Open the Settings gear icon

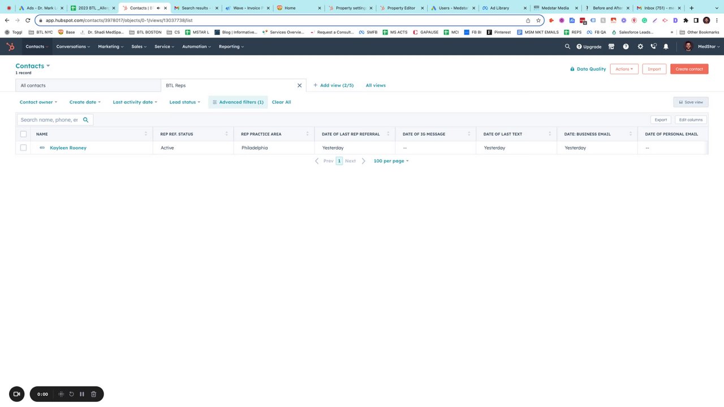point(640,46)
